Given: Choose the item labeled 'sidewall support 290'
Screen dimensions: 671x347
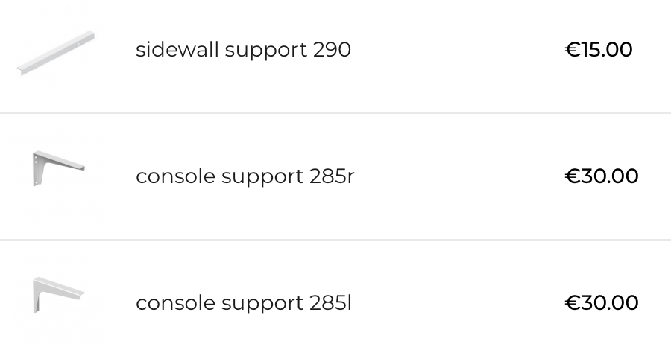Looking at the screenshot, I should (243, 50).
